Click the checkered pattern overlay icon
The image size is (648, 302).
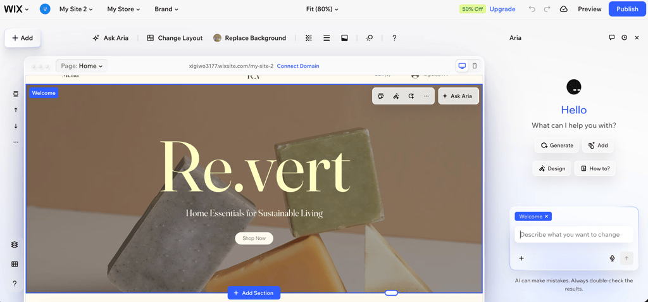[x=309, y=38]
